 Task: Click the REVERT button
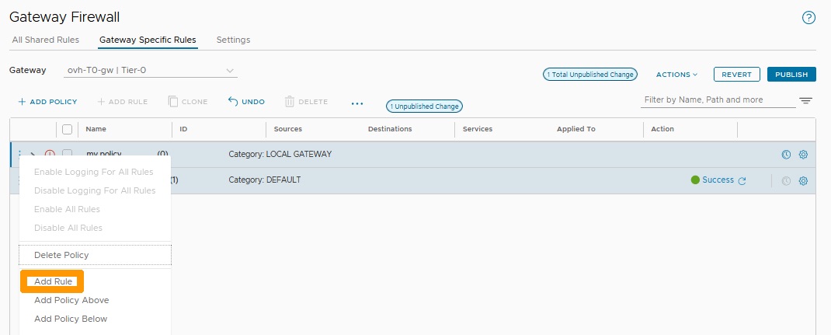[x=737, y=75]
